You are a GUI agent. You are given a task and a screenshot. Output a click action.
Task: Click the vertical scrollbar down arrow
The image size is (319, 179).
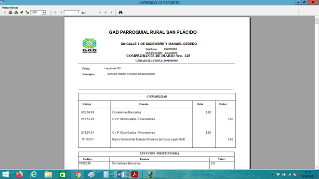coord(317,167)
